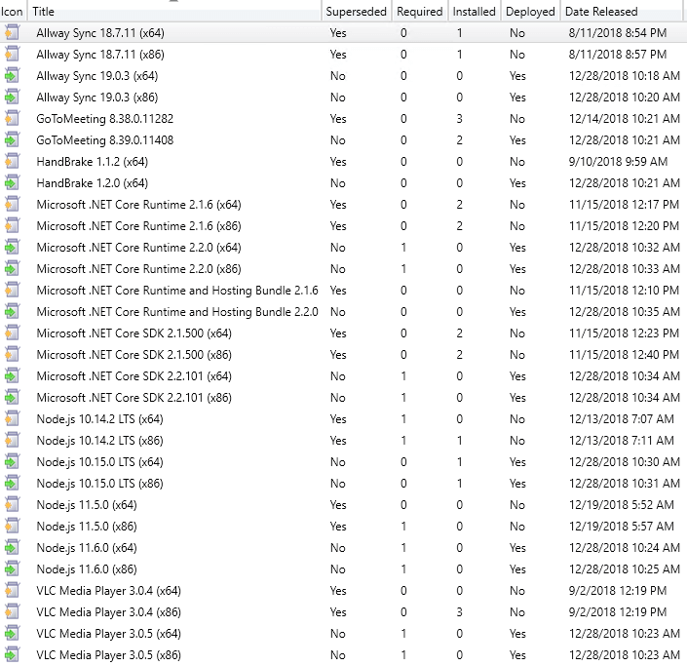Click the HandBrake 1.2.0 (x64) update icon
This screenshot has width=687, height=666.
[13, 182]
